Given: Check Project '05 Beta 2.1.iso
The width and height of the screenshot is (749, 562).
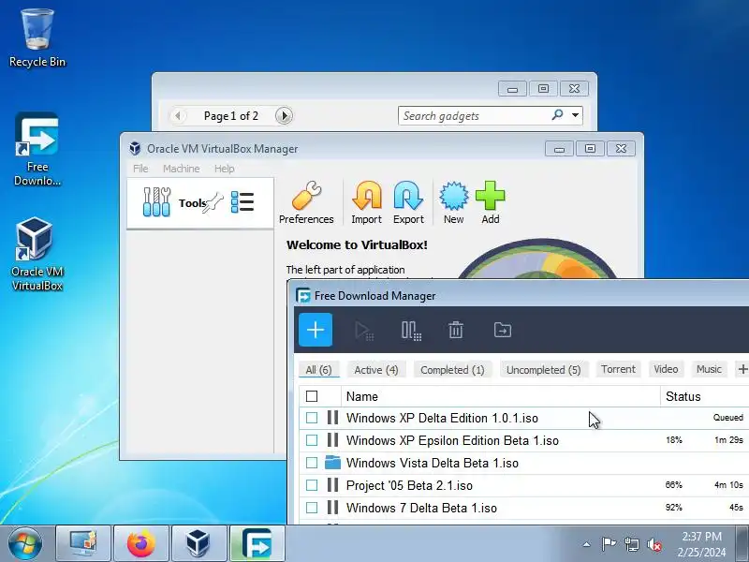Looking at the screenshot, I should [x=312, y=485].
